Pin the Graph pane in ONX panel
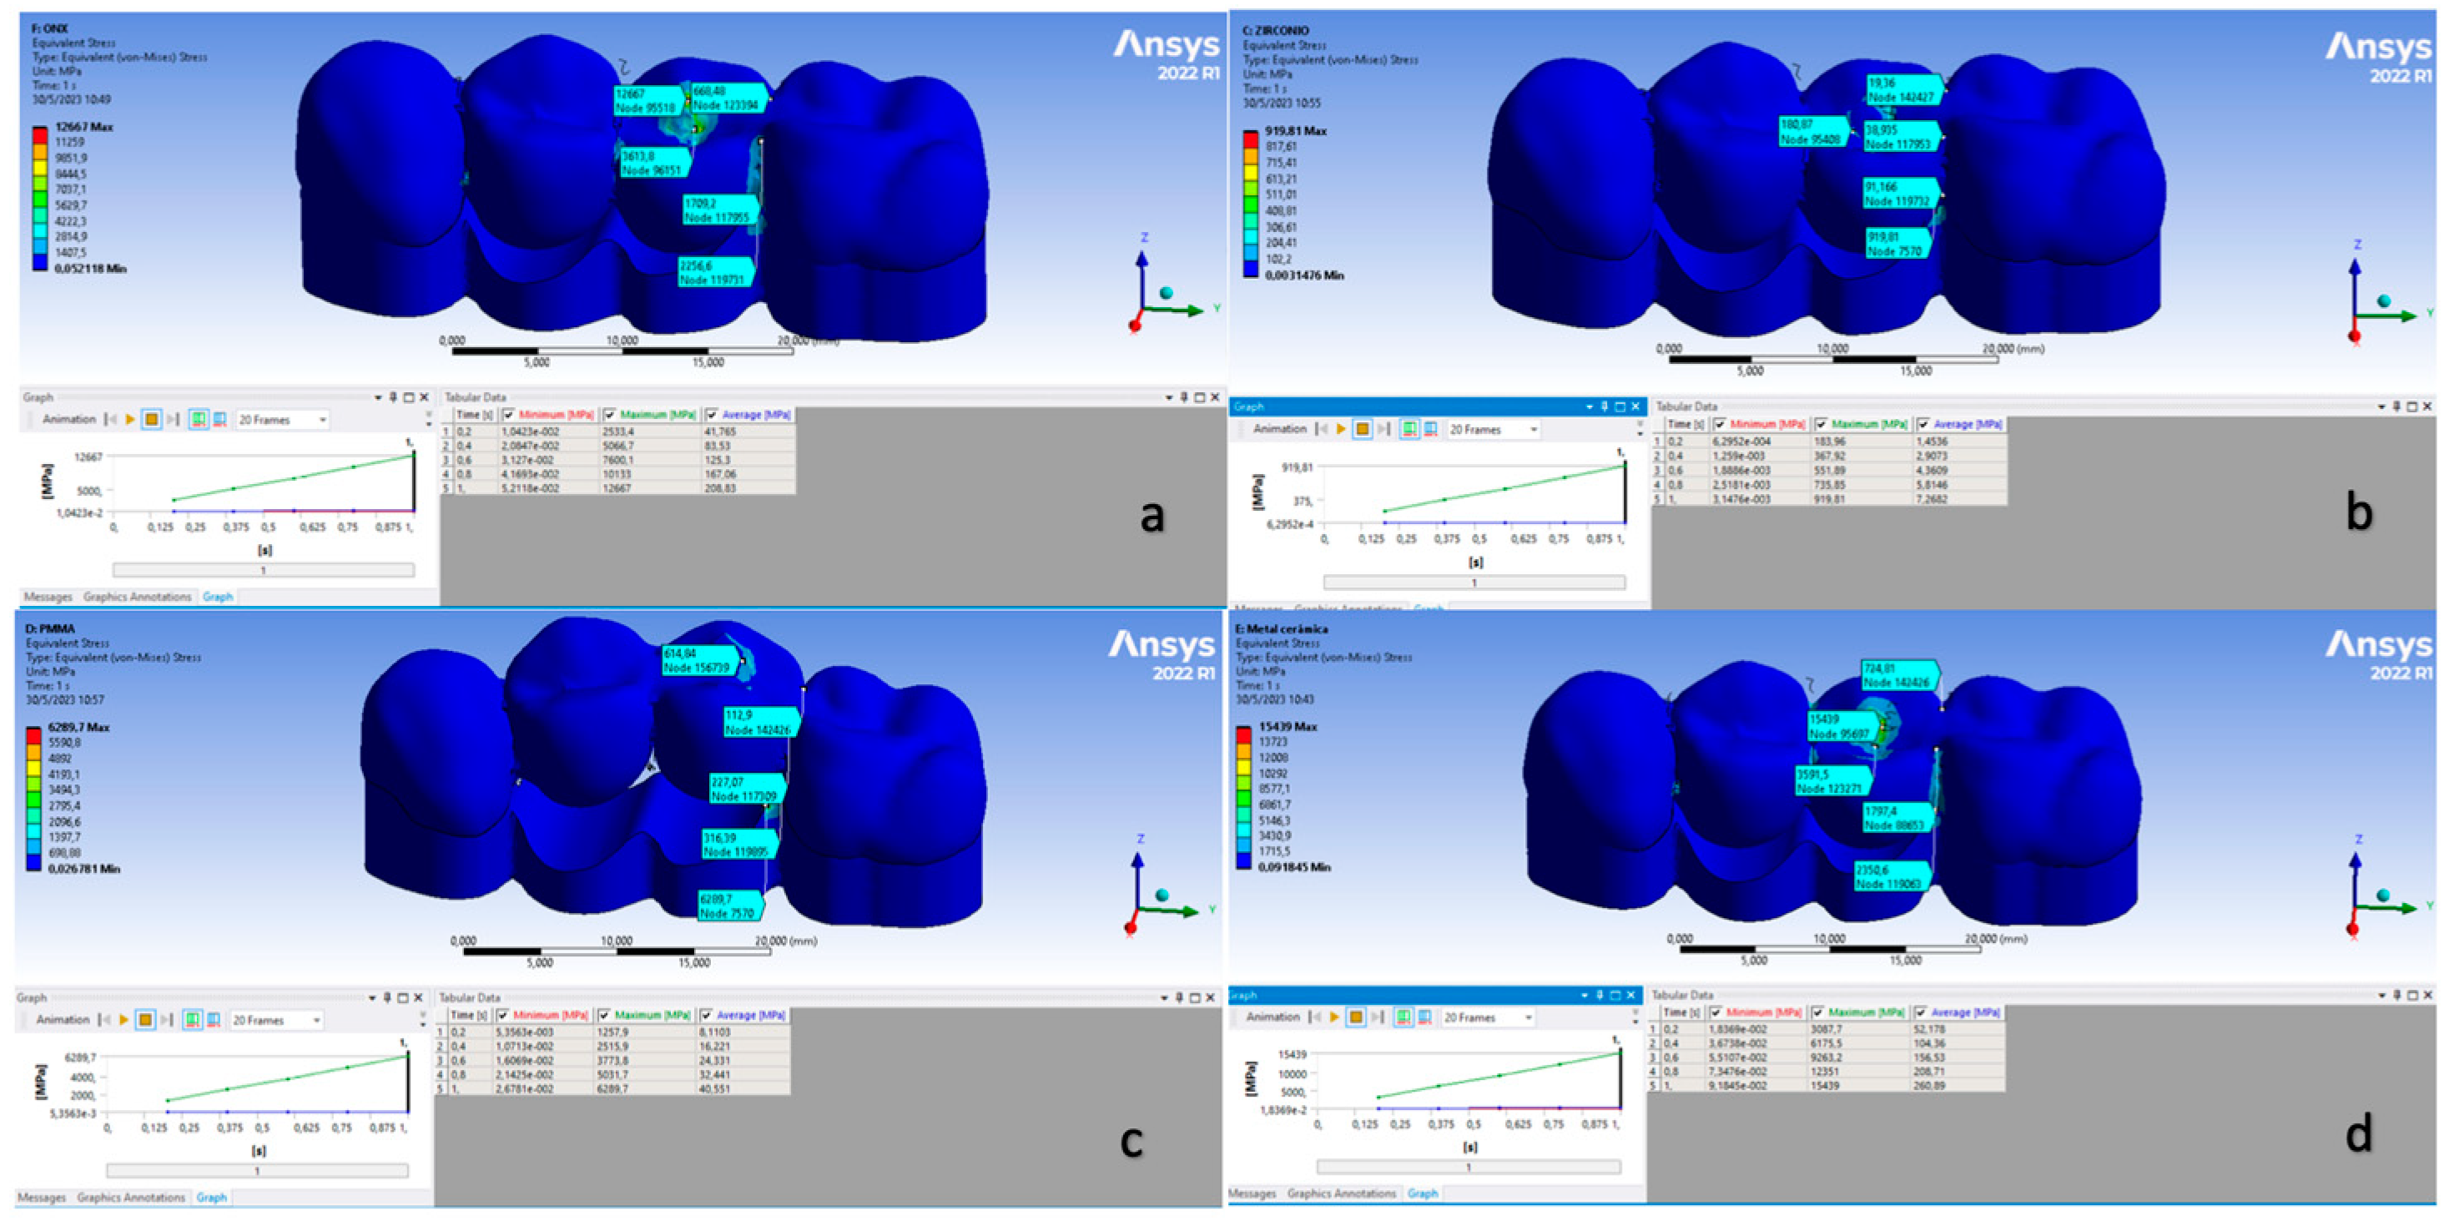 point(392,397)
